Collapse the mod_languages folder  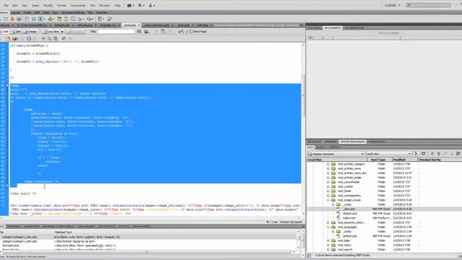click(x=328, y=227)
